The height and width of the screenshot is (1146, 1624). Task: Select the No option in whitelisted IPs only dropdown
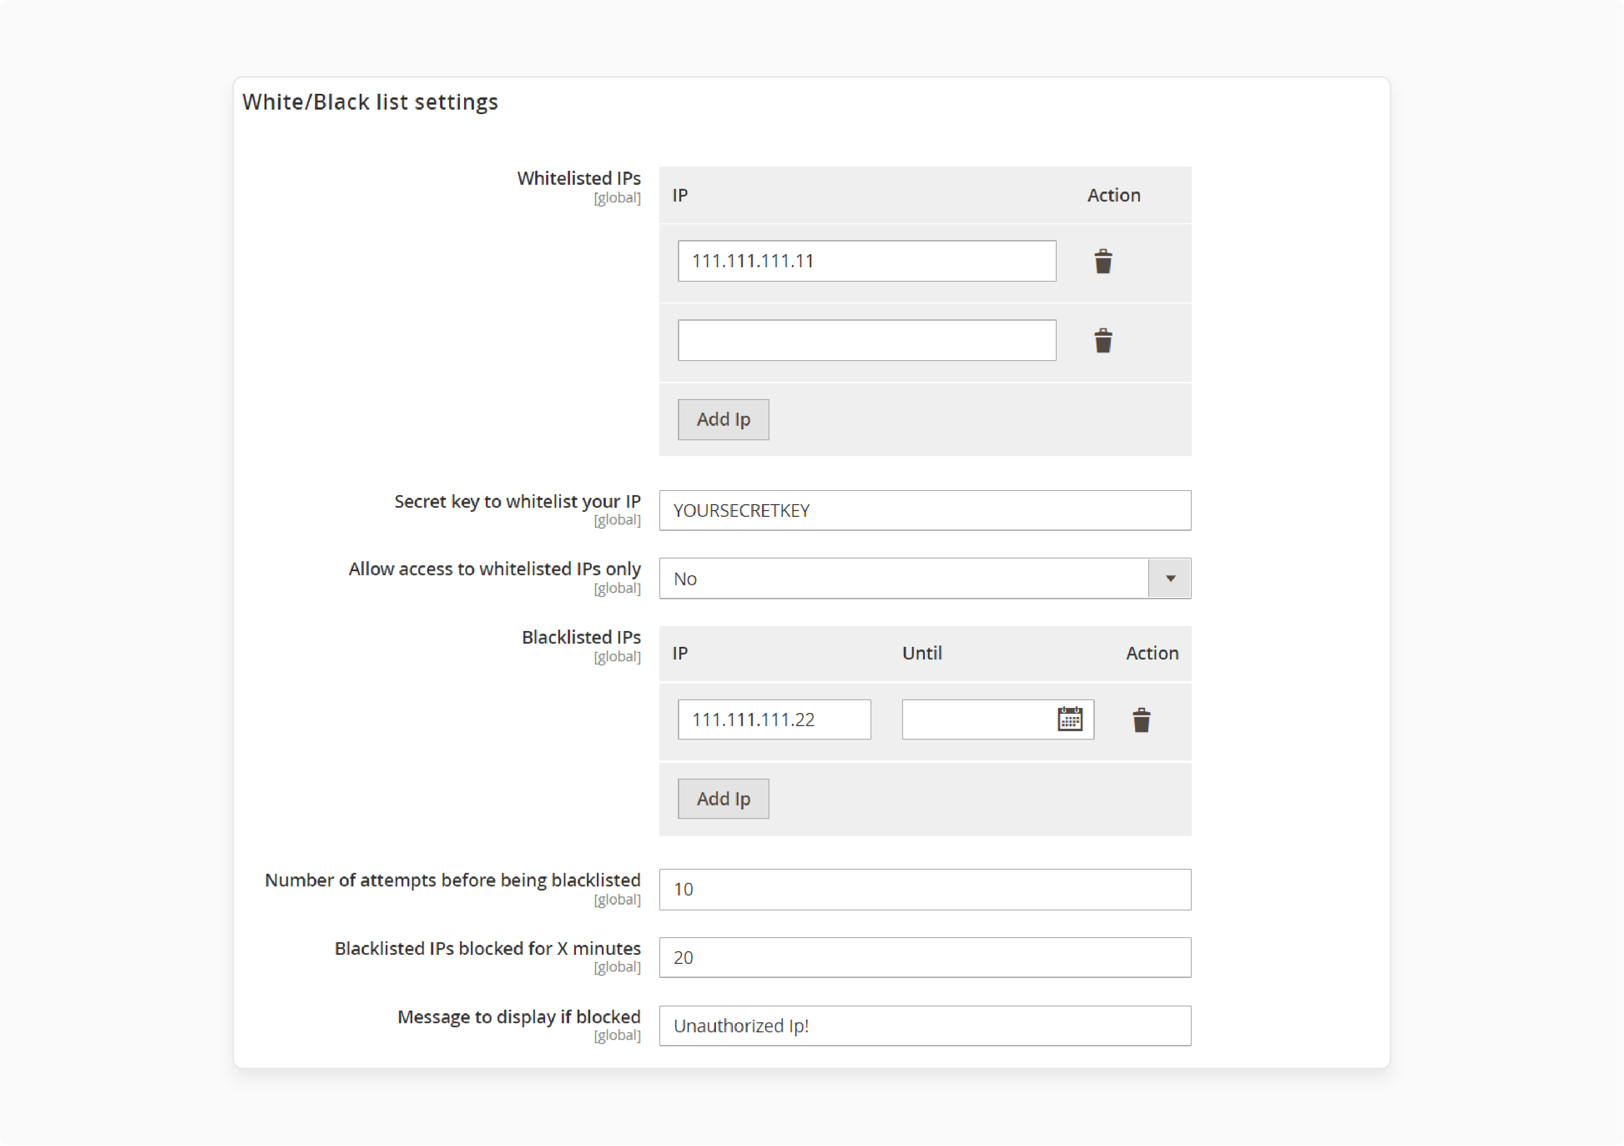click(x=924, y=578)
